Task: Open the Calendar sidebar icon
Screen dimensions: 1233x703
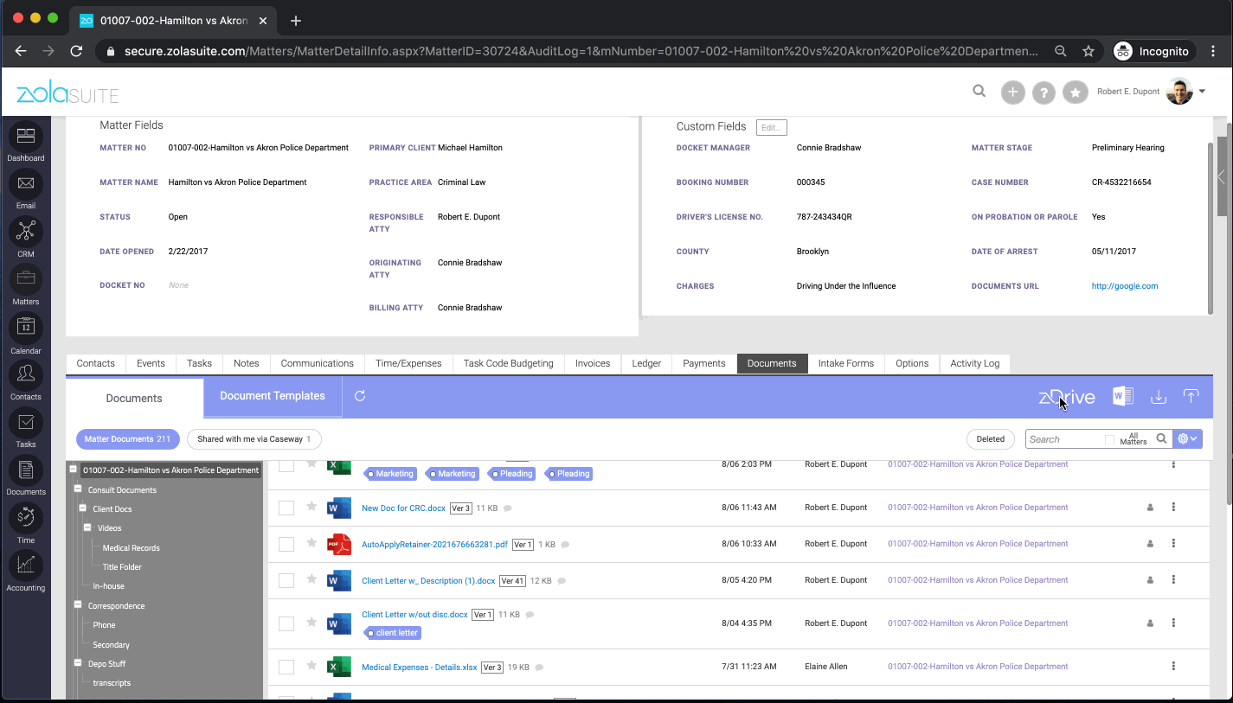Action: (26, 335)
